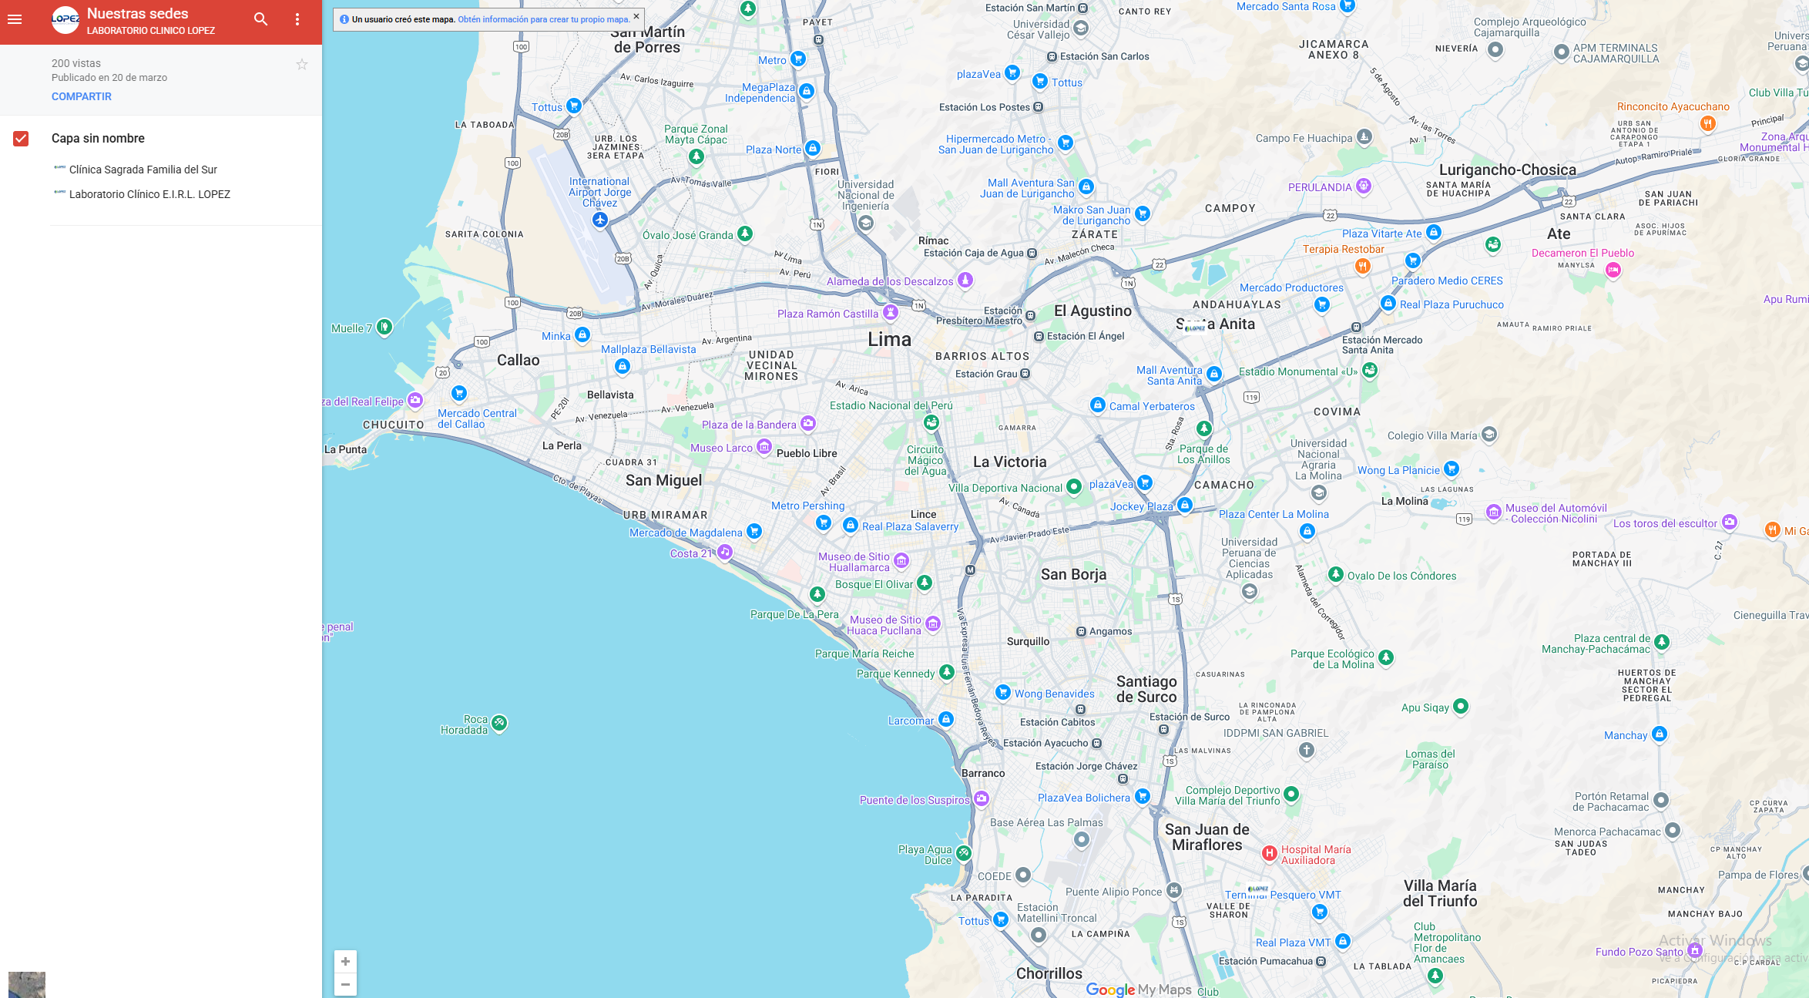Screen dimensions: 1809x998
Task: Zoom out with the minus button
Action: pos(345,984)
